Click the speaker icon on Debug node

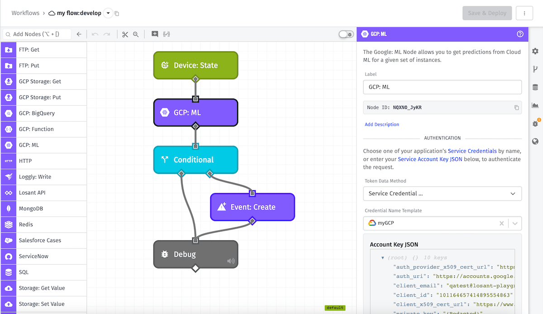(231, 261)
